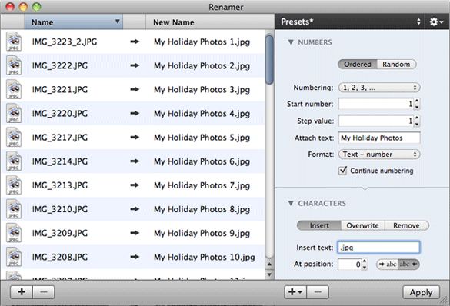Click arrow icon next to IMG_3208.JPG

(x=135, y=257)
